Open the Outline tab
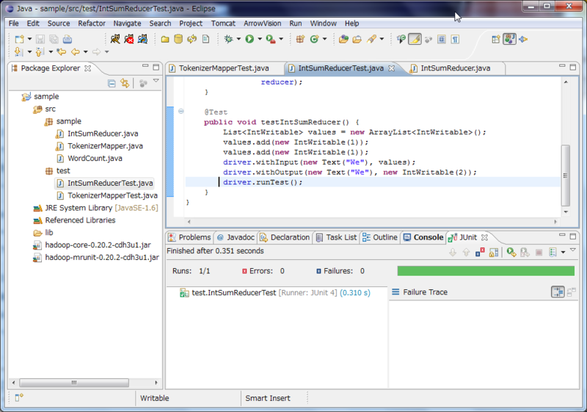 (x=380, y=237)
